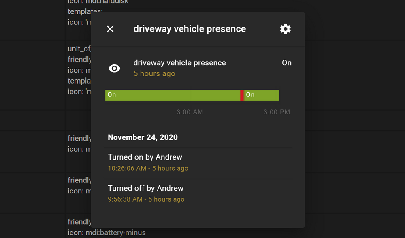
Task: Click the red Off segment in the timeline
Action: pyautogui.click(x=242, y=94)
